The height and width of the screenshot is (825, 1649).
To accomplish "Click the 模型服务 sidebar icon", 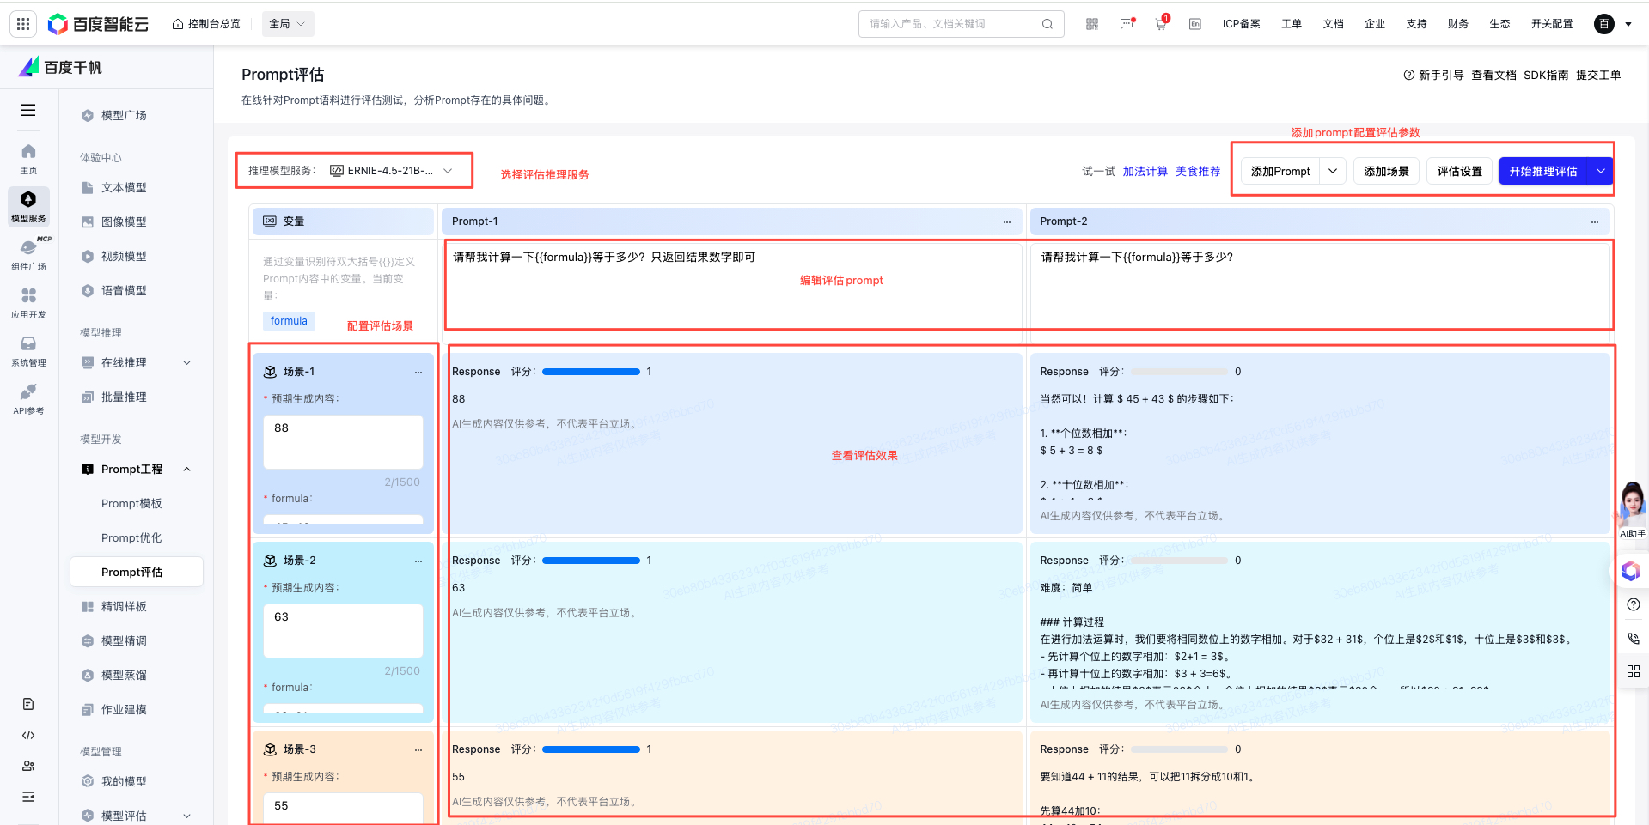I will [x=28, y=206].
